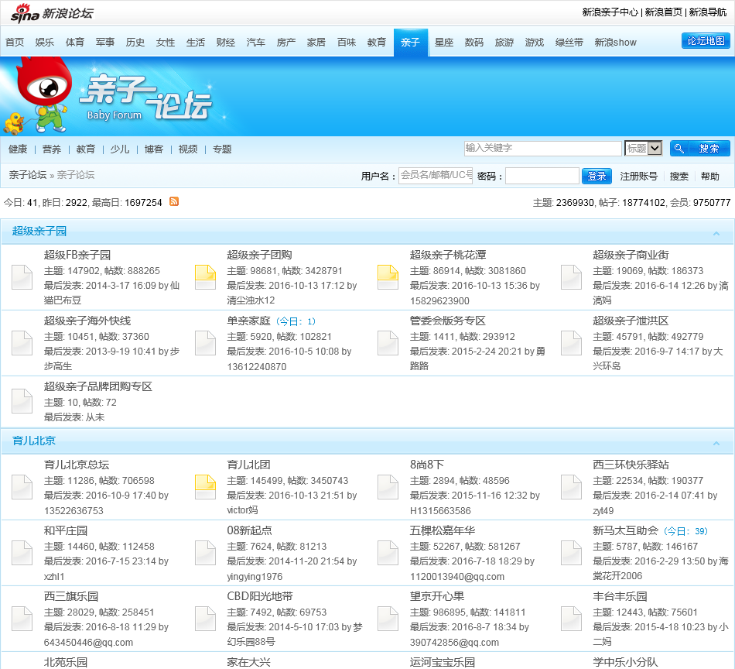Open the 超级FB亲子园 forum link
This screenshot has height=669, width=735.
[77, 255]
